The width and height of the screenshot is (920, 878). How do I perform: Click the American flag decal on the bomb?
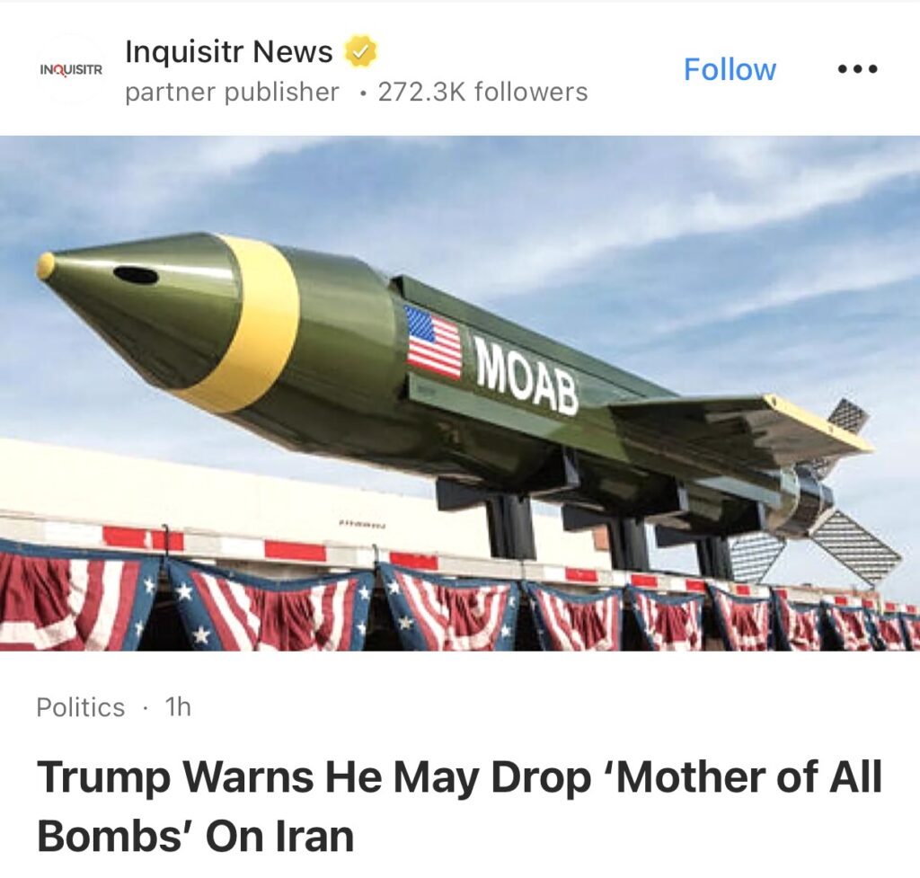435,341
